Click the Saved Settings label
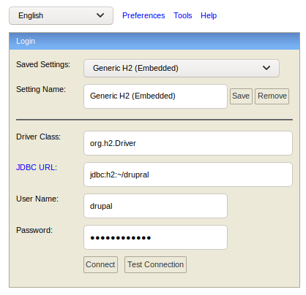Screen dimensions: 306x295 tap(43, 64)
